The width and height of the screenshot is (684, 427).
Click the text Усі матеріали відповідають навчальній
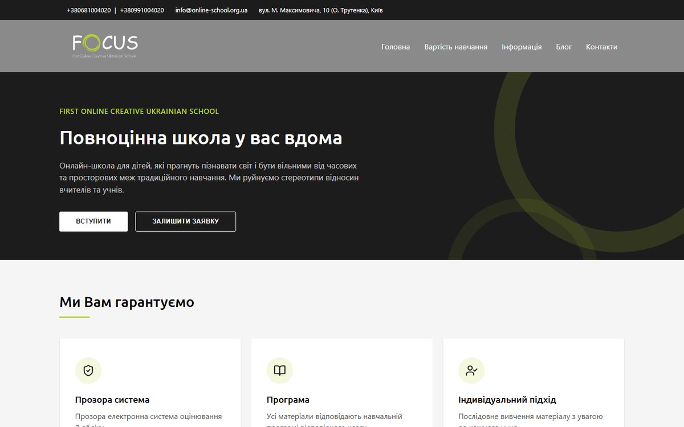pyautogui.click(x=335, y=417)
